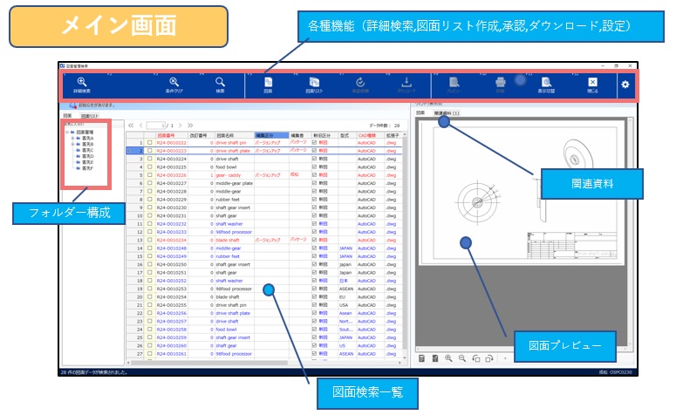The width and height of the screenshot is (676, 415).
Task: Select the 図面リスト tab above folder tree
Action: click(x=91, y=115)
